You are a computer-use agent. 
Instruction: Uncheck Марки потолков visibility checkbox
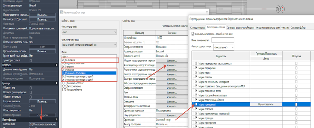197,109
